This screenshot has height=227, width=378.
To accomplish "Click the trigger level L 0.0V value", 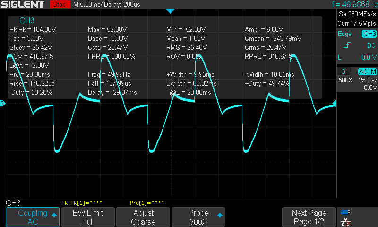I will [357, 57].
